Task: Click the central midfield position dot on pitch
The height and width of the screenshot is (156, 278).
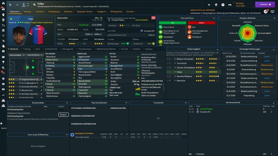Action: pos(27,67)
